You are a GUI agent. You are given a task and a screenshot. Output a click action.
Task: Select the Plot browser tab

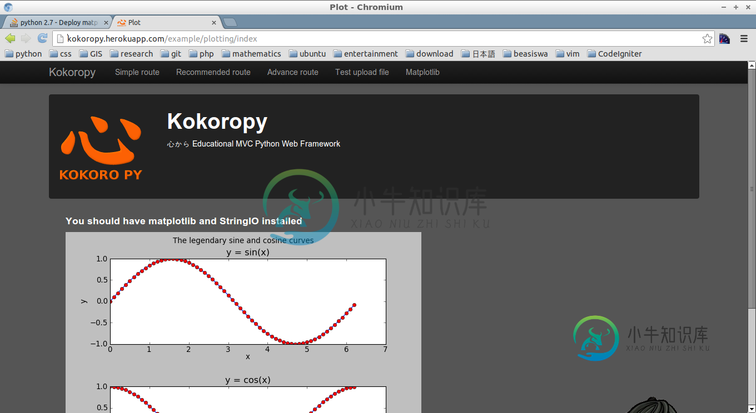(x=167, y=23)
